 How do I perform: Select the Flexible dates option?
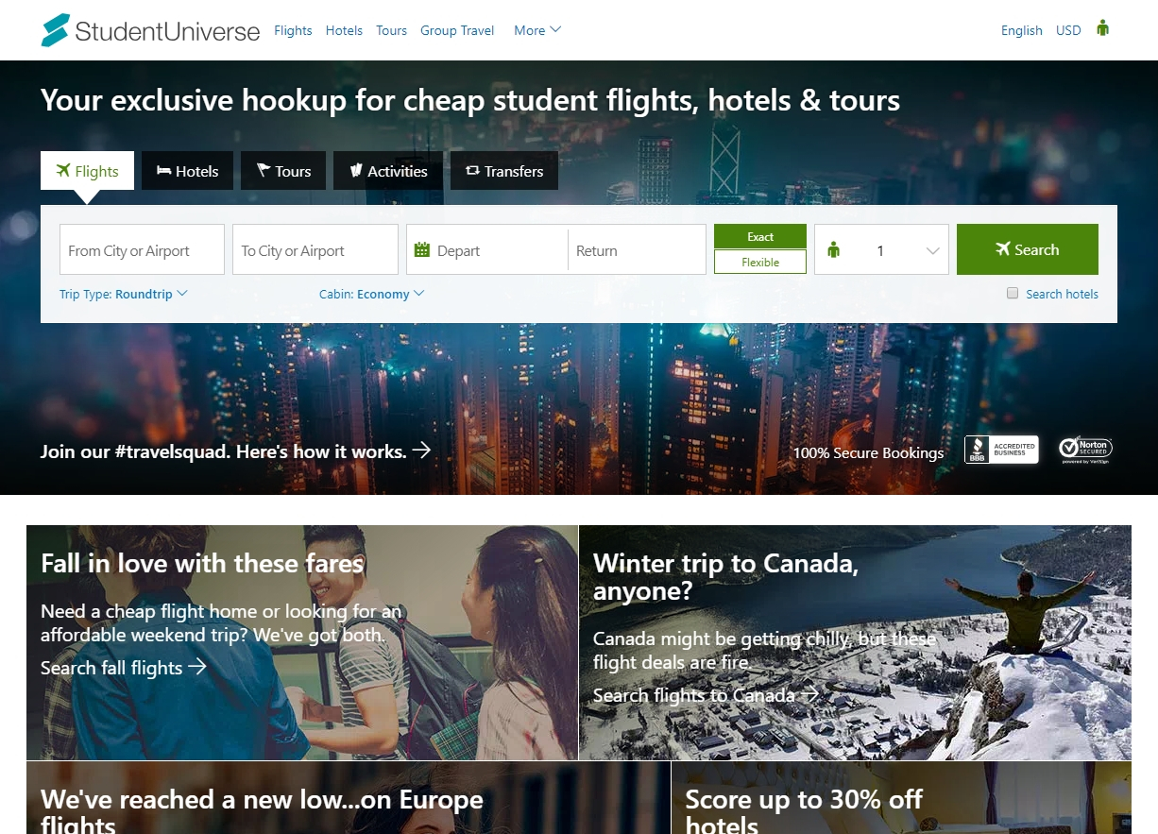click(760, 262)
